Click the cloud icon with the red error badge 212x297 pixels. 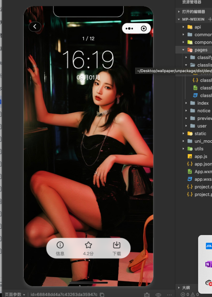pos(209,283)
